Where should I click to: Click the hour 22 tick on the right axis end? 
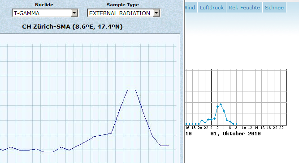coord(281,128)
